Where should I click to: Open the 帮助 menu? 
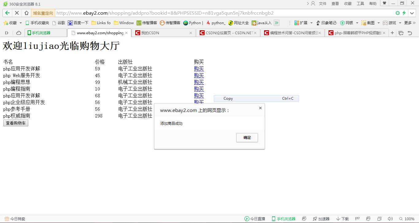point(373,4)
